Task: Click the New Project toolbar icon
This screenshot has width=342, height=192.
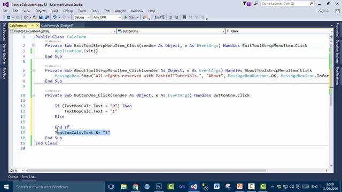Action: click(26, 17)
